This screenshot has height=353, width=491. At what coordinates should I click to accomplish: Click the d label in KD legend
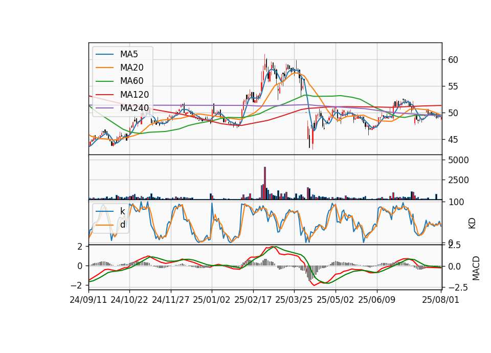[122, 225]
